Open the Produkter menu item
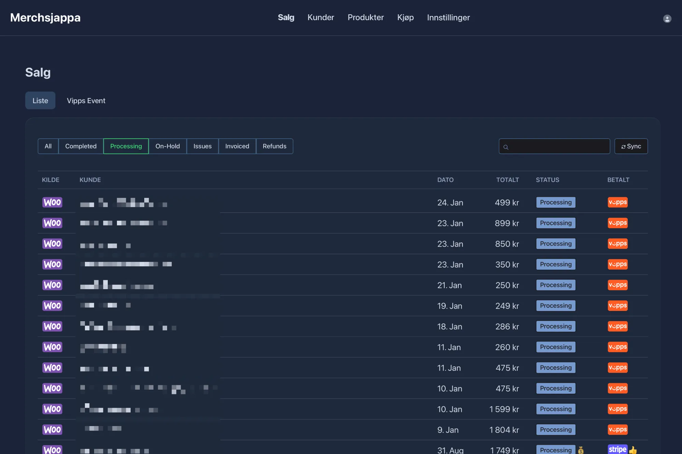Image resolution: width=682 pixels, height=454 pixels. coord(366,17)
